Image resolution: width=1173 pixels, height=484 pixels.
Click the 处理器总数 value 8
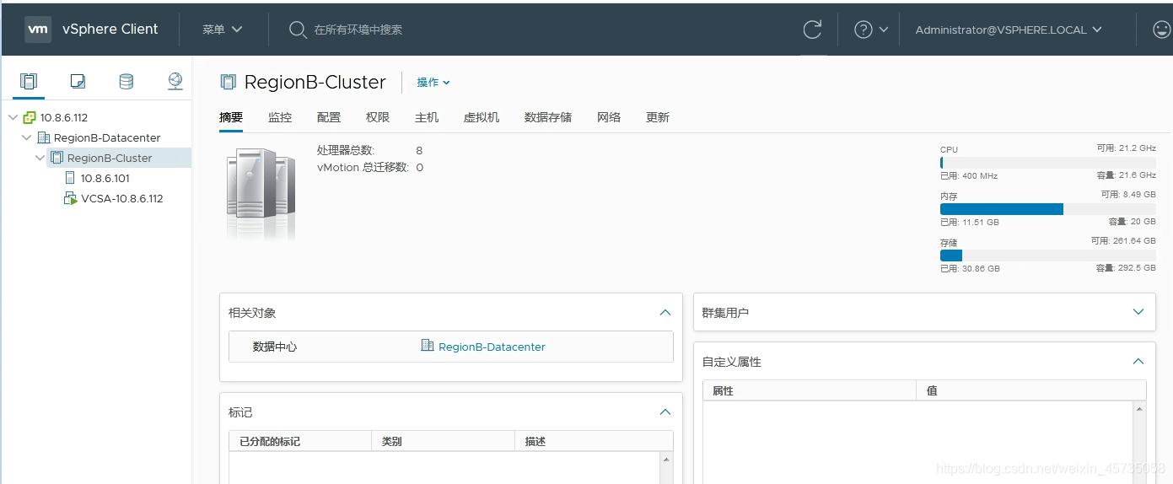coord(419,150)
